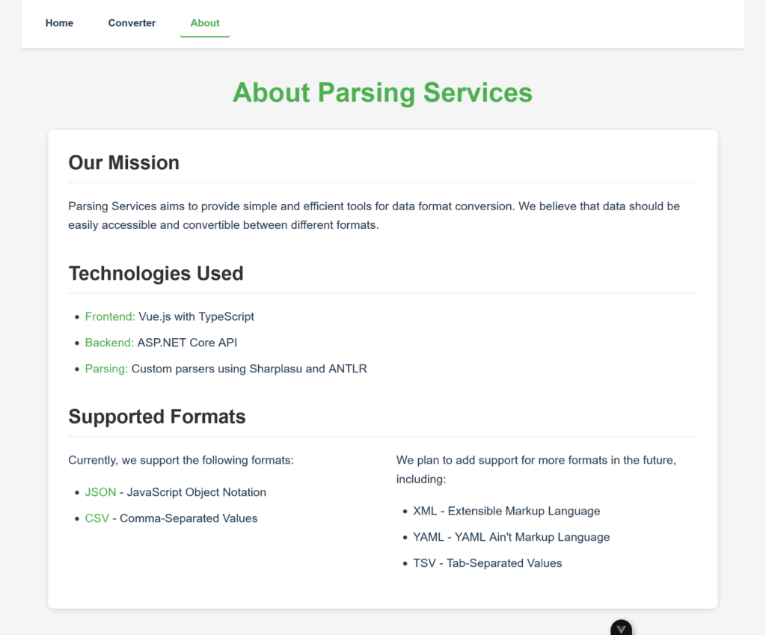
Task: Select the TSV Tab-Separated Values item
Action: point(487,563)
